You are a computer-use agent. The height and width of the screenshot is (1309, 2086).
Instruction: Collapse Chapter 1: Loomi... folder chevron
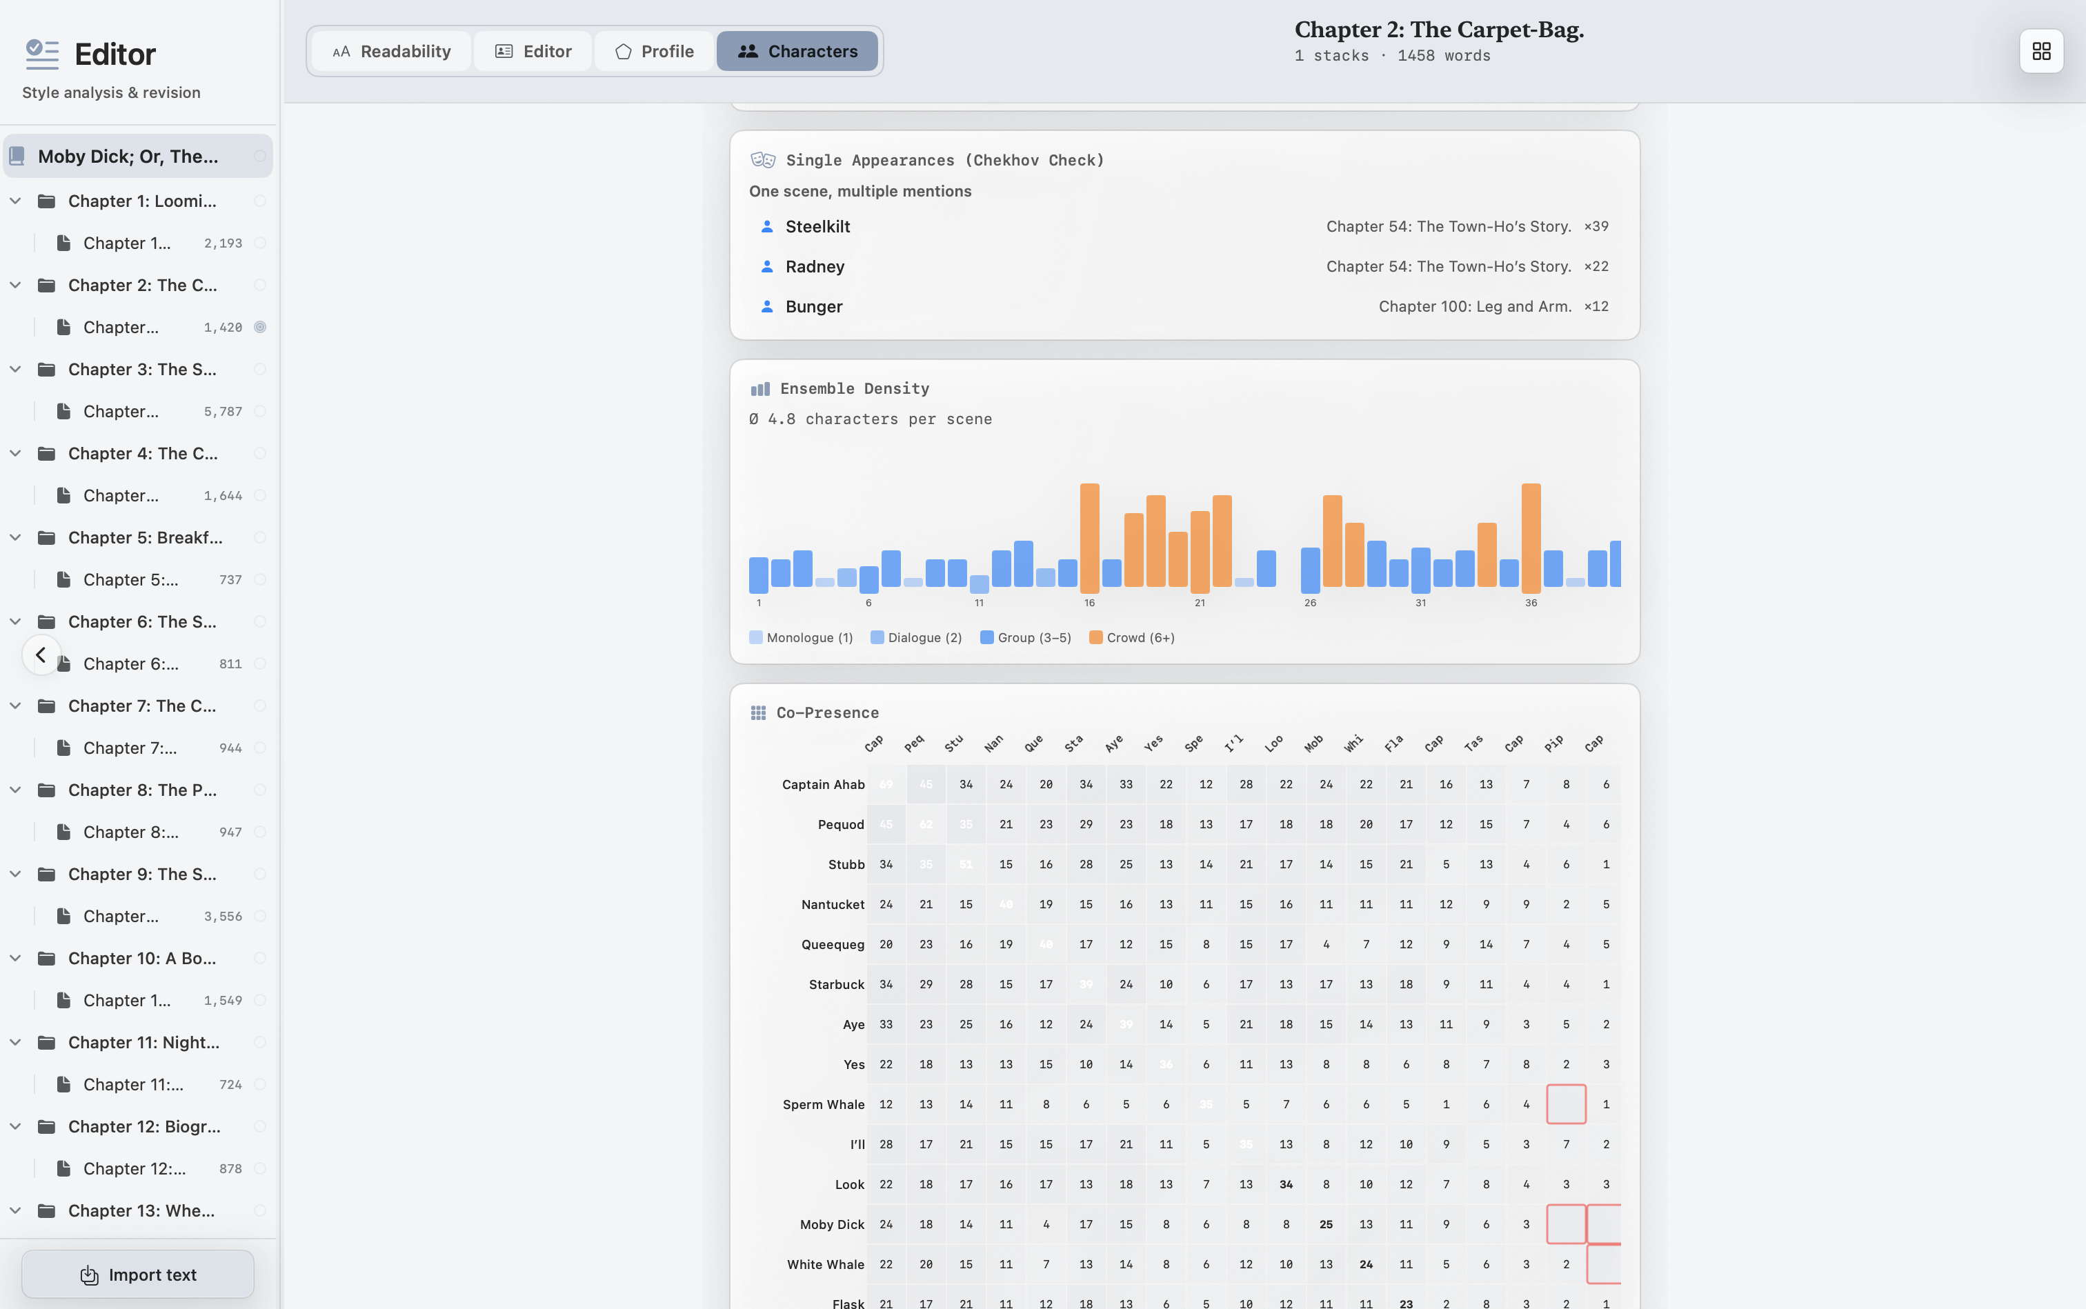pyautogui.click(x=14, y=201)
